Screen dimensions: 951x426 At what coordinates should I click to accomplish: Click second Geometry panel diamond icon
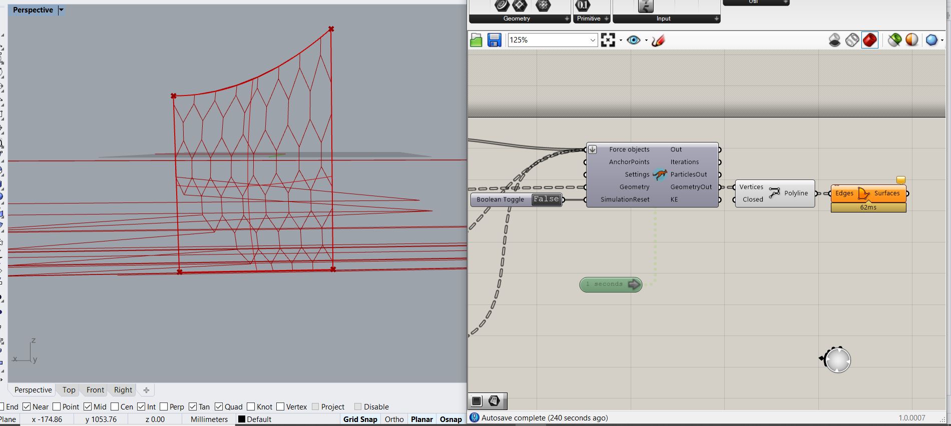(x=520, y=5)
